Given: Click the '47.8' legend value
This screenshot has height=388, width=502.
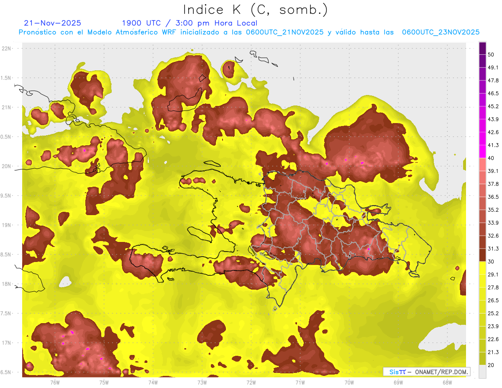Looking at the screenshot, I should (494, 80).
